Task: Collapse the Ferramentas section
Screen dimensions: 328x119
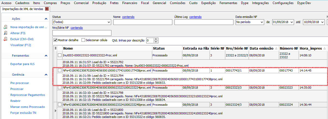Action: tap(46, 56)
